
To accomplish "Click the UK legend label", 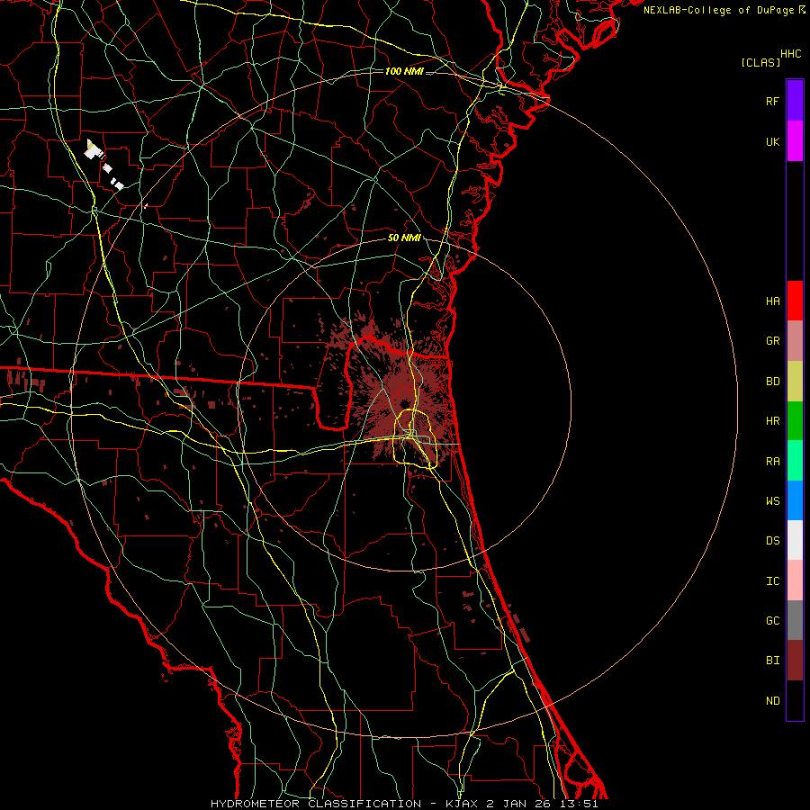I will (772, 141).
